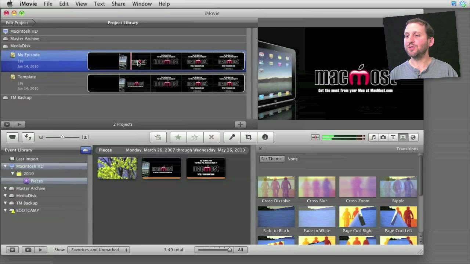
Task: Play selected events from beginning
Action: [x=40, y=250]
